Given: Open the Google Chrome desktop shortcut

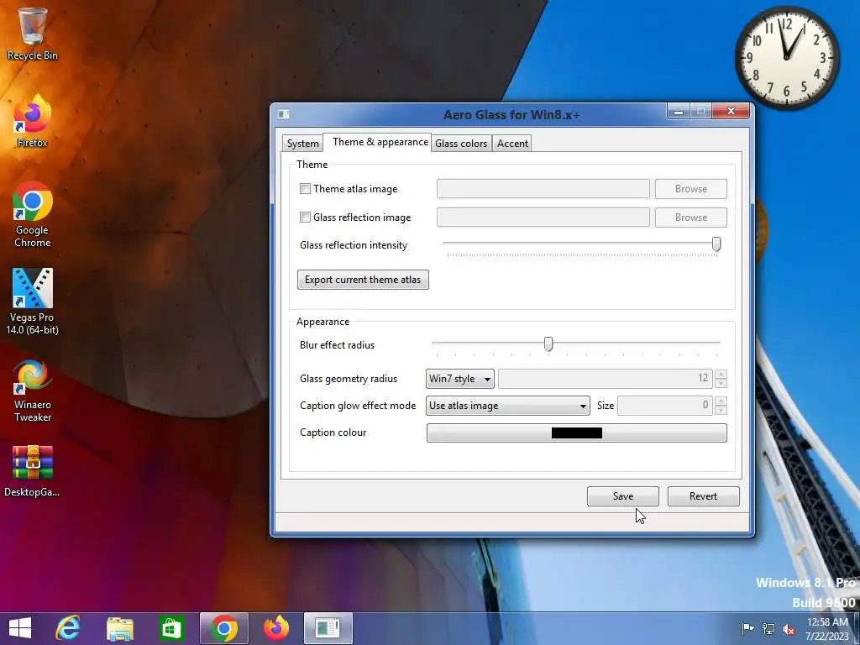Looking at the screenshot, I should click(33, 214).
